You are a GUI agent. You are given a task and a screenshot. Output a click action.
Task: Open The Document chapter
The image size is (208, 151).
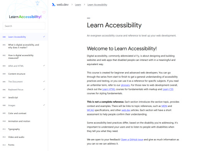(24, 81)
